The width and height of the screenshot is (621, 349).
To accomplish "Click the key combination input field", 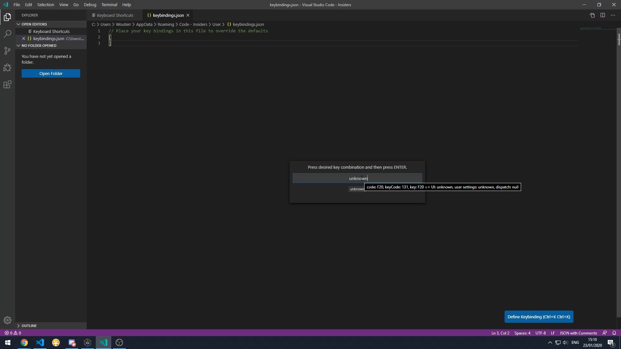I will pos(357,178).
